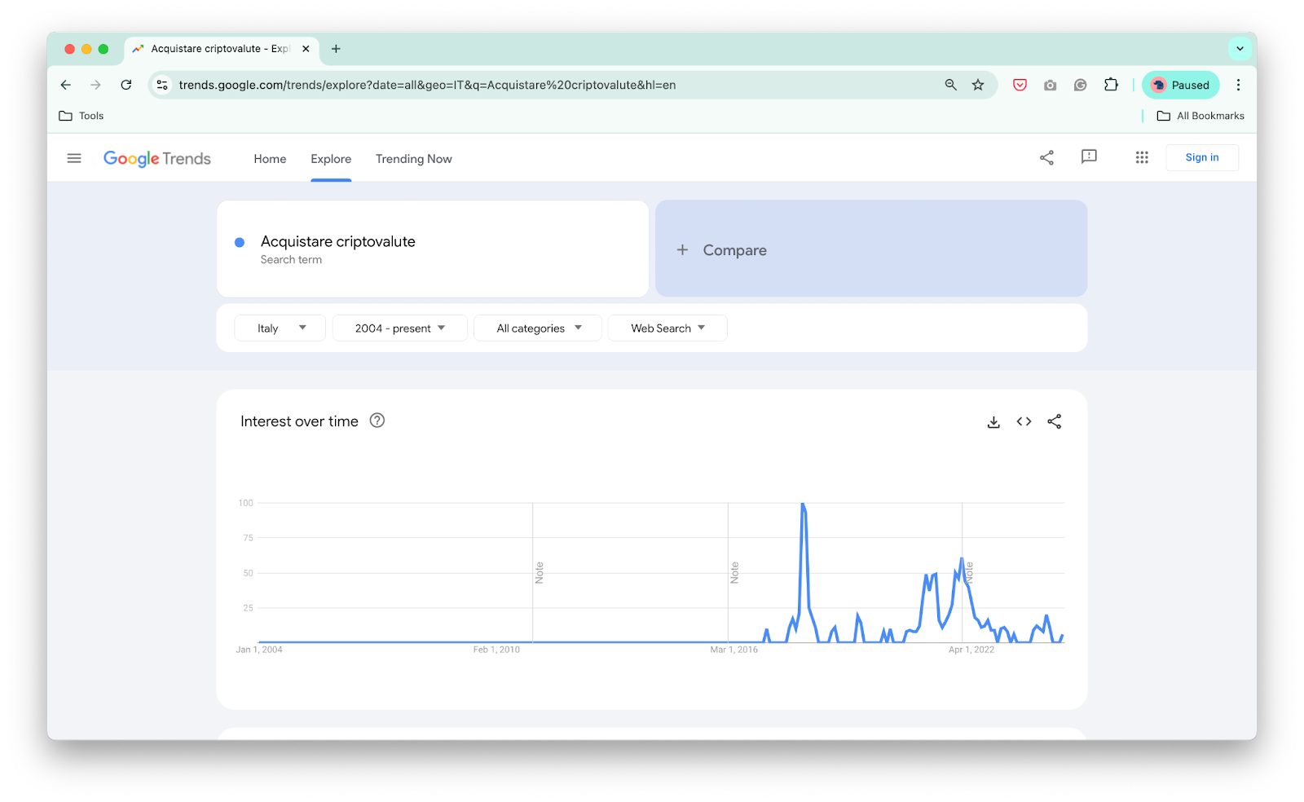Expand the 2004 - present date range dropdown
The width and height of the screenshot is (1304, 802).
pos(399,328)
